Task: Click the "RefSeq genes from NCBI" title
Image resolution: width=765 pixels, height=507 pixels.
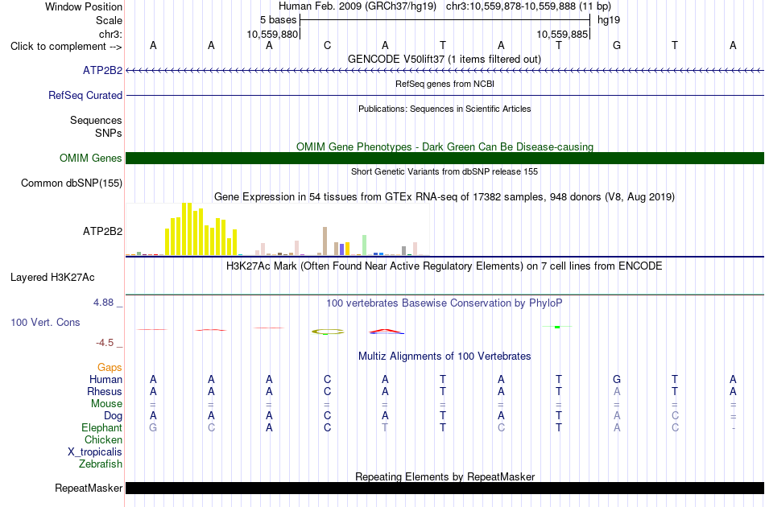Action: [445, 84]
